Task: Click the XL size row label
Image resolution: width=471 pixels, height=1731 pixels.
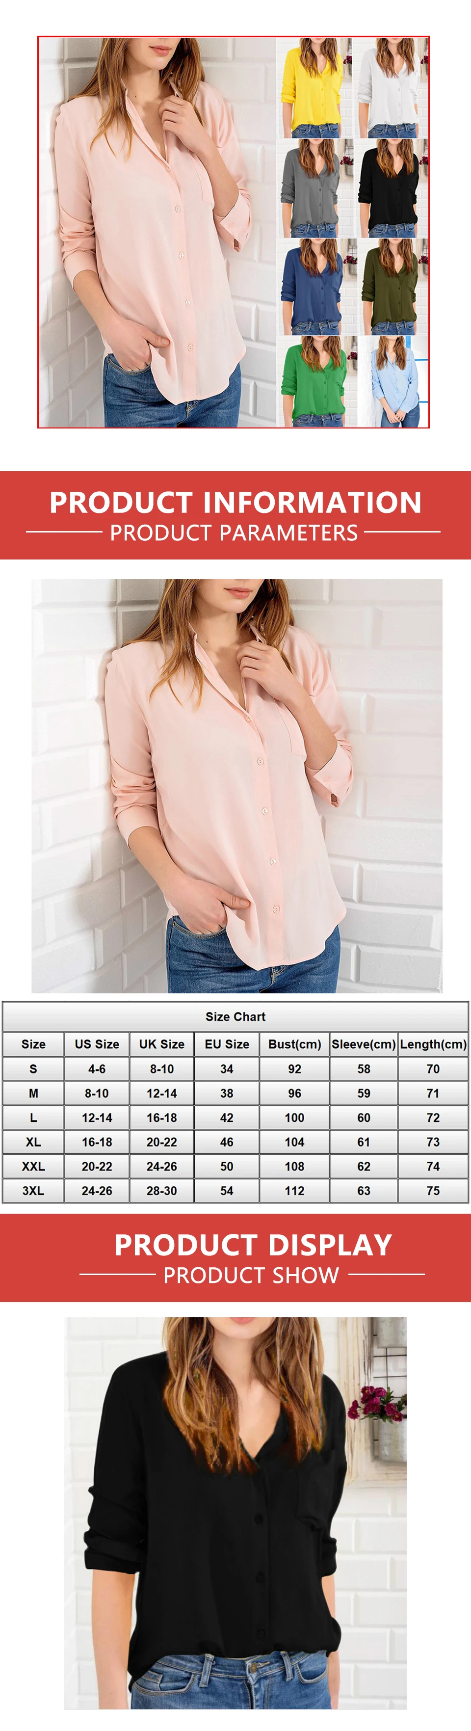Action: pyautogui.click(x=33, y=1142)
